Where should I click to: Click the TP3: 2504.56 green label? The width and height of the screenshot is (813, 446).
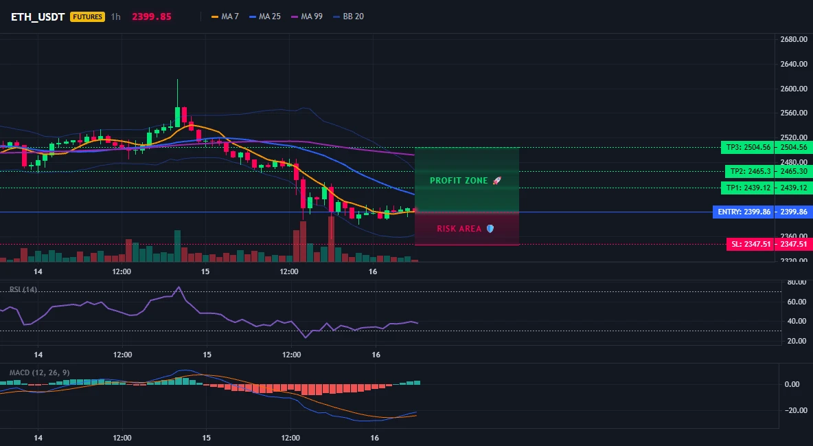tap(747, 148)
